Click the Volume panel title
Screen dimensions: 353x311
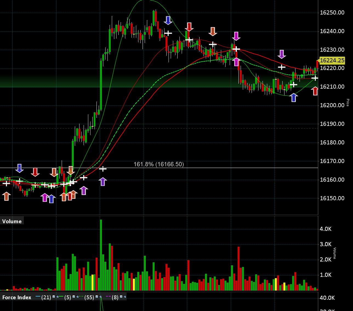pyautogui.click(x=12, y=221)
